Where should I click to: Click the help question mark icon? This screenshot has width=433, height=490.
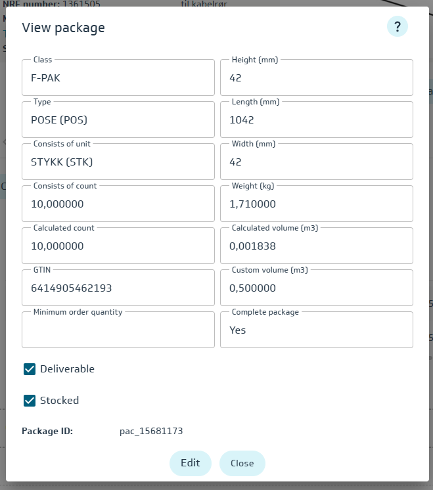click(398, 27)
